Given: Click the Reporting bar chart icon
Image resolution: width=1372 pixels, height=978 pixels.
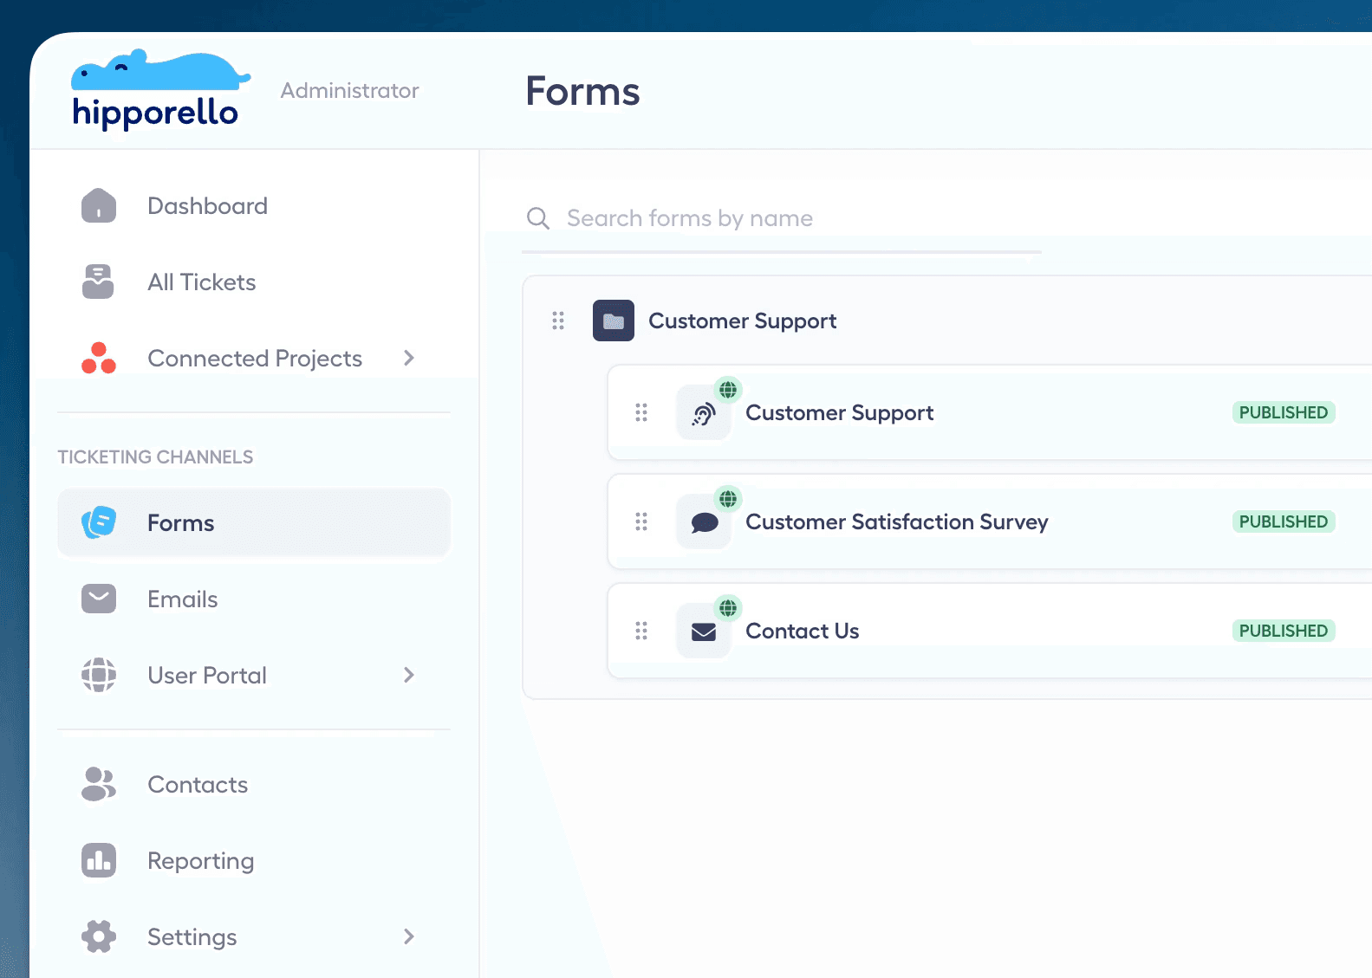Looking at the screenshot, I should [x=99, y=860].
